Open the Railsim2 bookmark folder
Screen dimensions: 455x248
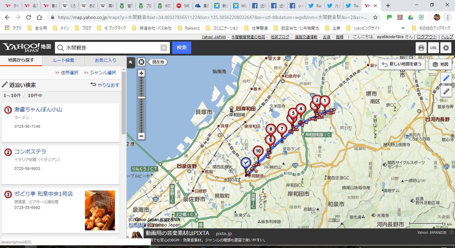189,28
